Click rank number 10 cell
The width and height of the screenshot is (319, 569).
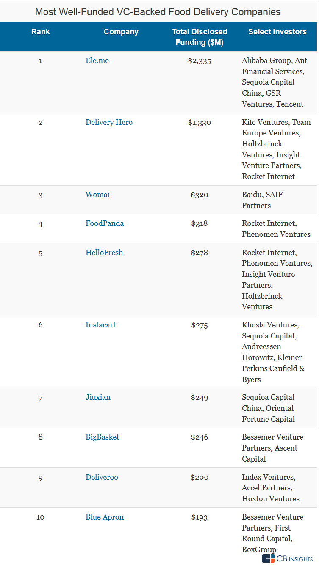click(x=41, y=517)
